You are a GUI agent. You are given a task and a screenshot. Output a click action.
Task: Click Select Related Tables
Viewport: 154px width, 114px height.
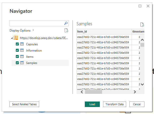[24, 104]
